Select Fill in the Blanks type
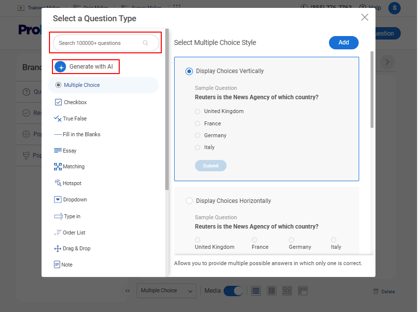Viewport: 420px width, 312px height. pos(81,134)
